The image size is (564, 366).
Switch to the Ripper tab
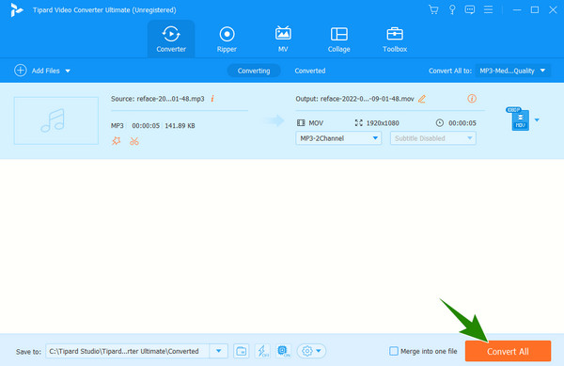coord(227,39)
